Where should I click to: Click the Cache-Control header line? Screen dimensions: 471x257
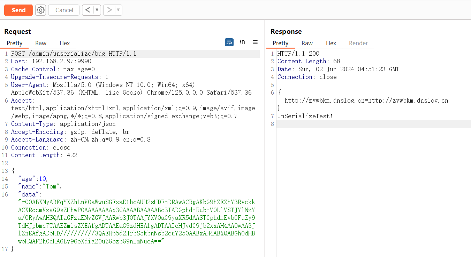coord(53,69)
